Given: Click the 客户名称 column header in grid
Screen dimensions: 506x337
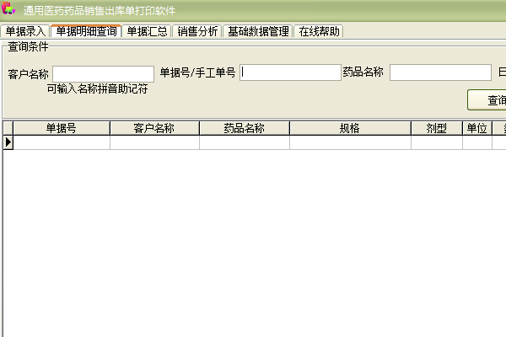Looking at the screenshot, I should 154,128.
